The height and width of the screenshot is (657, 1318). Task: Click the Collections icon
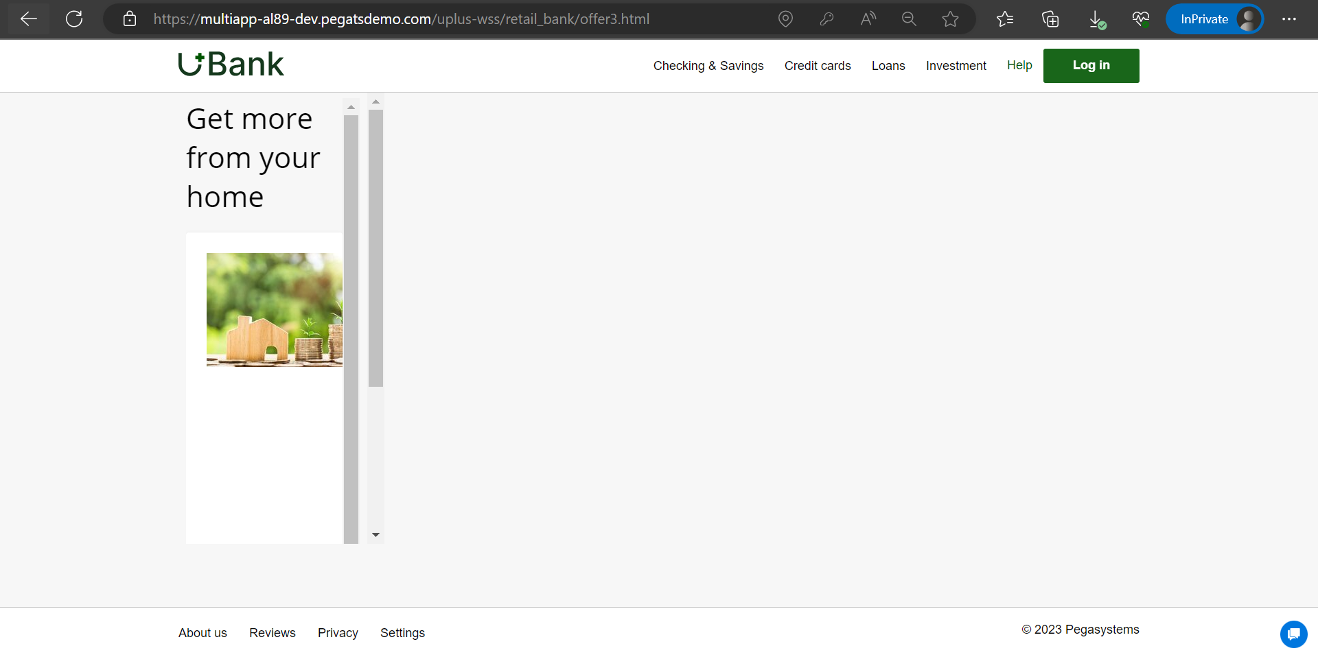[1050, 19]
